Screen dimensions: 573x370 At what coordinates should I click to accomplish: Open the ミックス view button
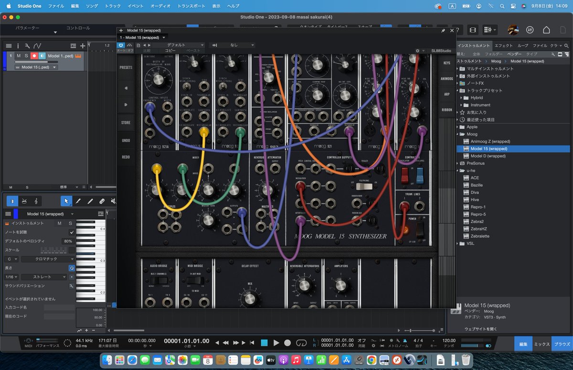[x=541, y=343]
